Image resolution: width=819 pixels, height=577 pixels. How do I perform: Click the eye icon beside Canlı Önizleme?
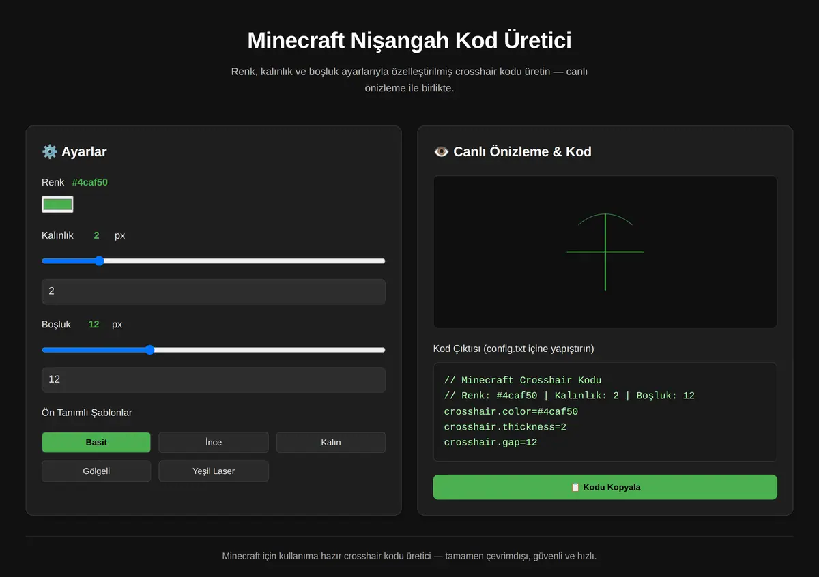[442, 151]
